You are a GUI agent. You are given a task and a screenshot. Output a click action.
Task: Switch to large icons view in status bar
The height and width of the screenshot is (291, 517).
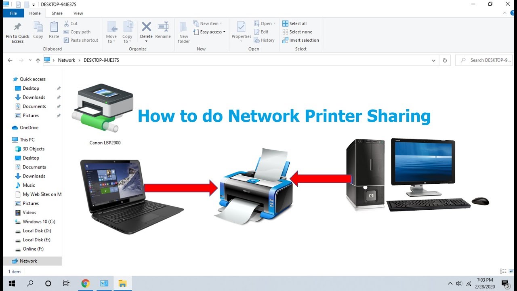pyautogui.click(x=512, y=271)
